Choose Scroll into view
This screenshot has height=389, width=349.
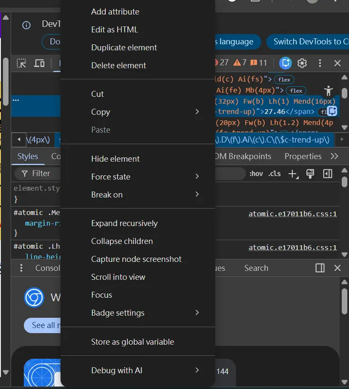138,277
